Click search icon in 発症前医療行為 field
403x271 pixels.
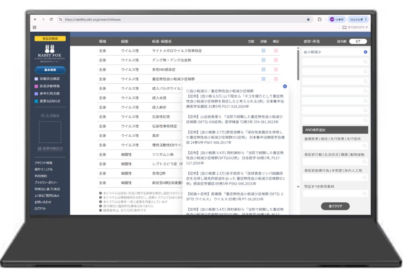click(364, 178)
